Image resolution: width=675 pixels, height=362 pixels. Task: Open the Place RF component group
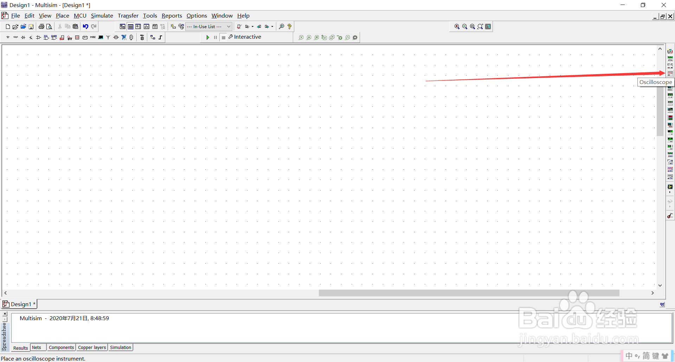point(108,37)
